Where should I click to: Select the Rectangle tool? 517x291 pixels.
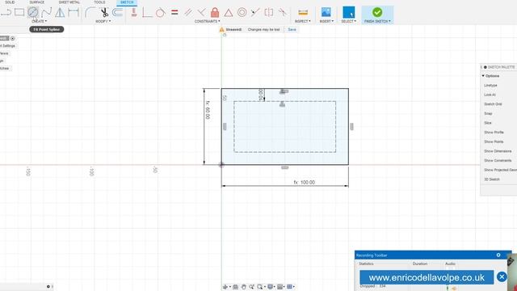pyautogui.click(x=19, y=13)
